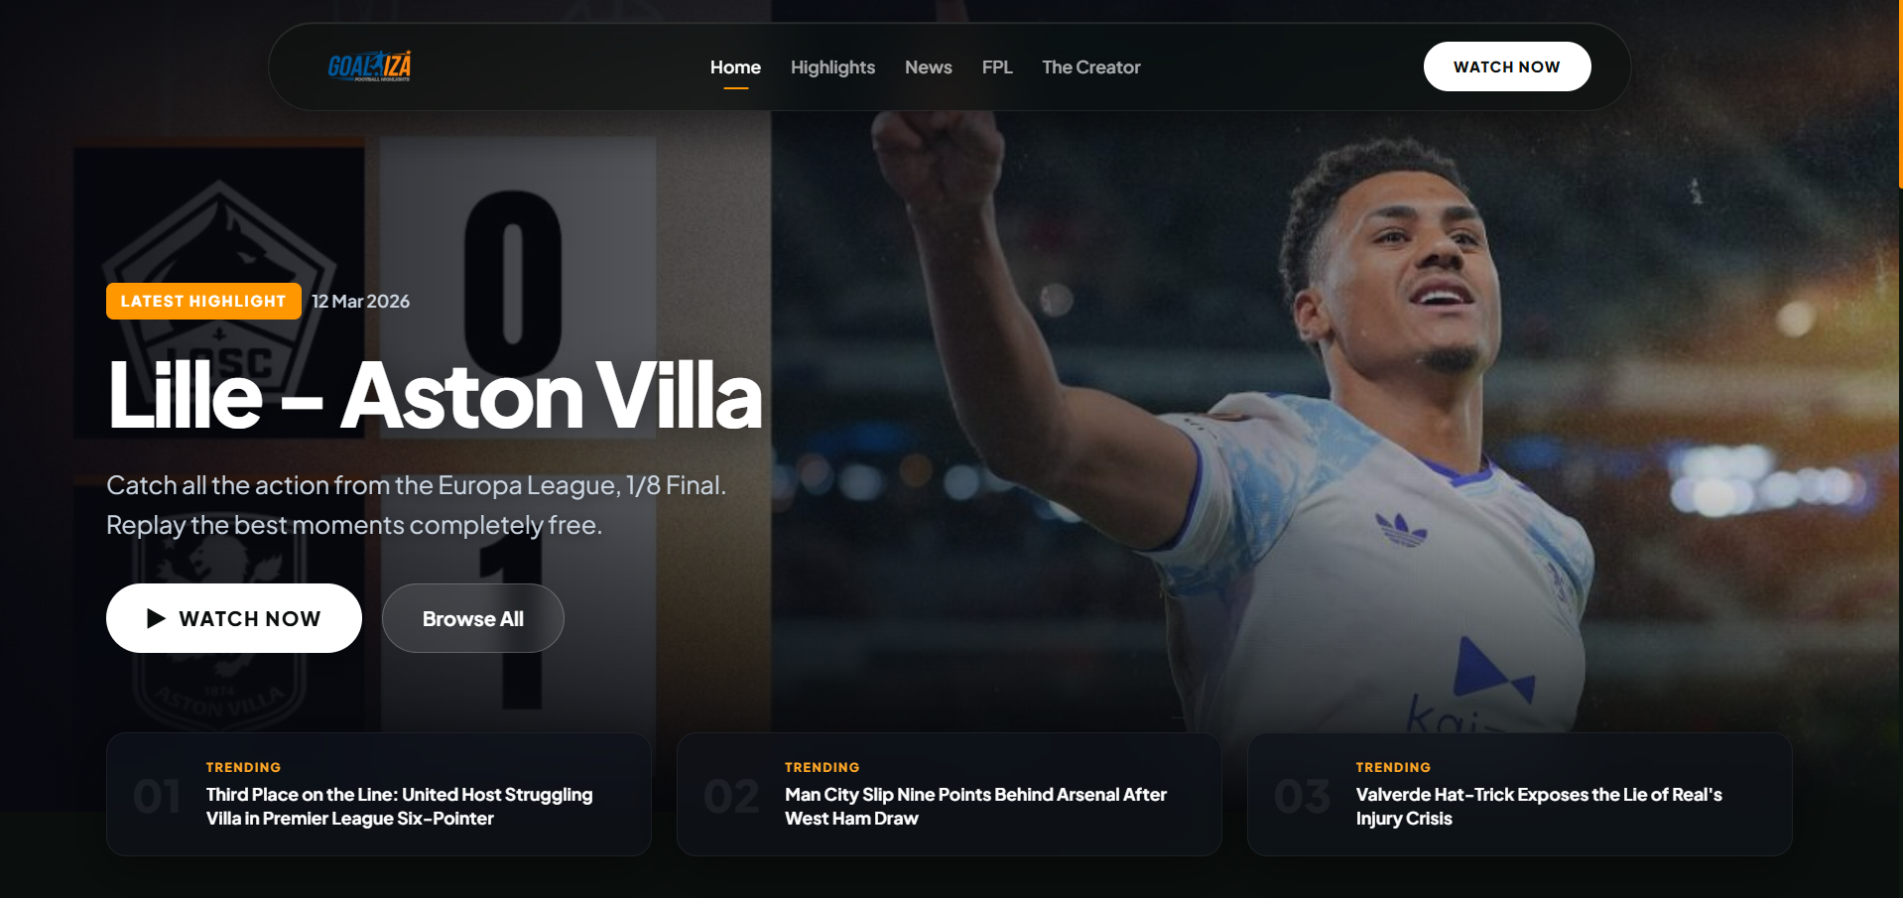The image size is (1903, 898).
Task: Open Man City Slip Nine Points article
Action: (975, 807)
